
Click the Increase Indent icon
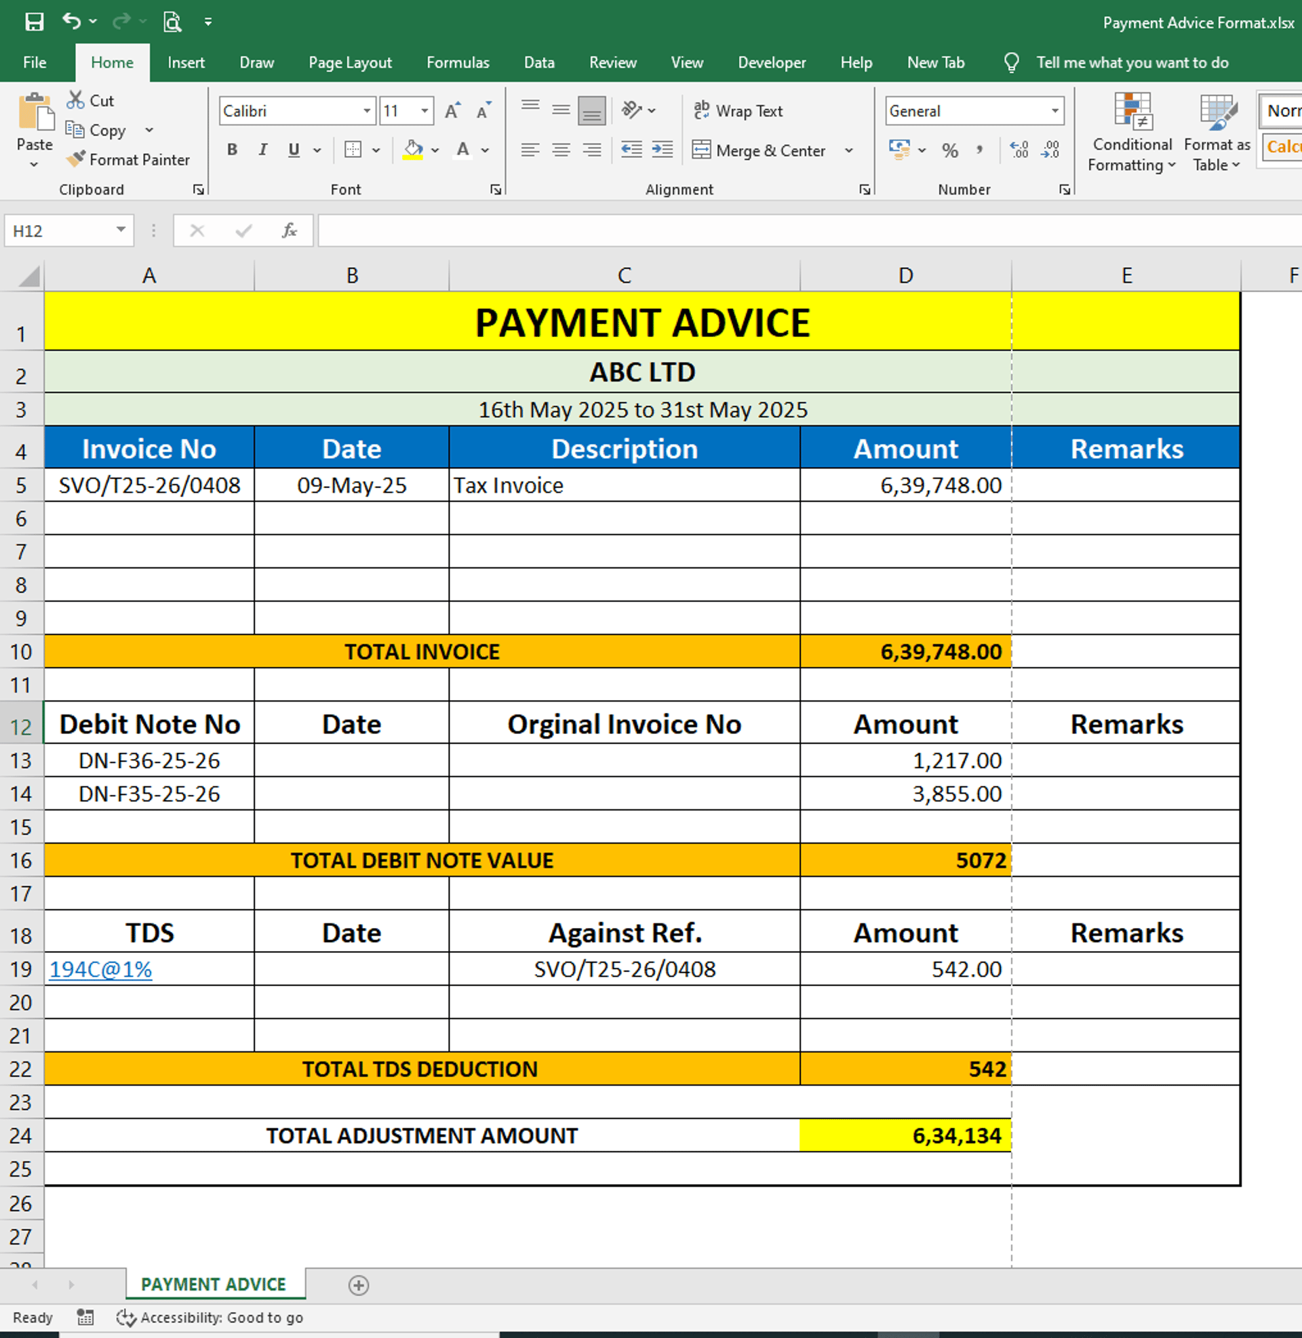(662, 150)
